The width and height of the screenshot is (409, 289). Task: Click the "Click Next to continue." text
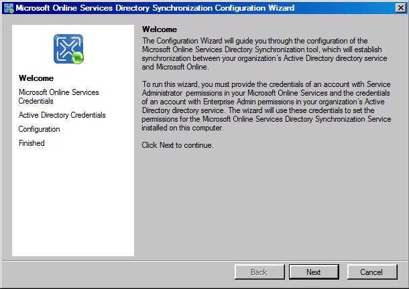coord(178,145)
